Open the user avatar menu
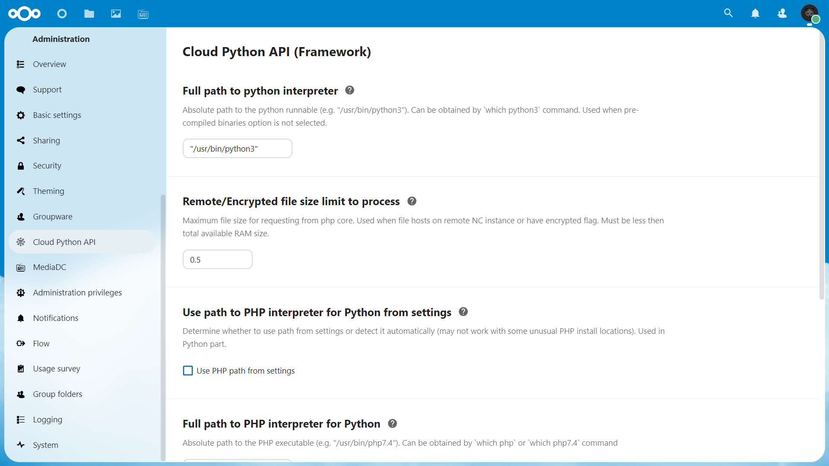Screen dimensions: 829x466 [x=810, y=13]
